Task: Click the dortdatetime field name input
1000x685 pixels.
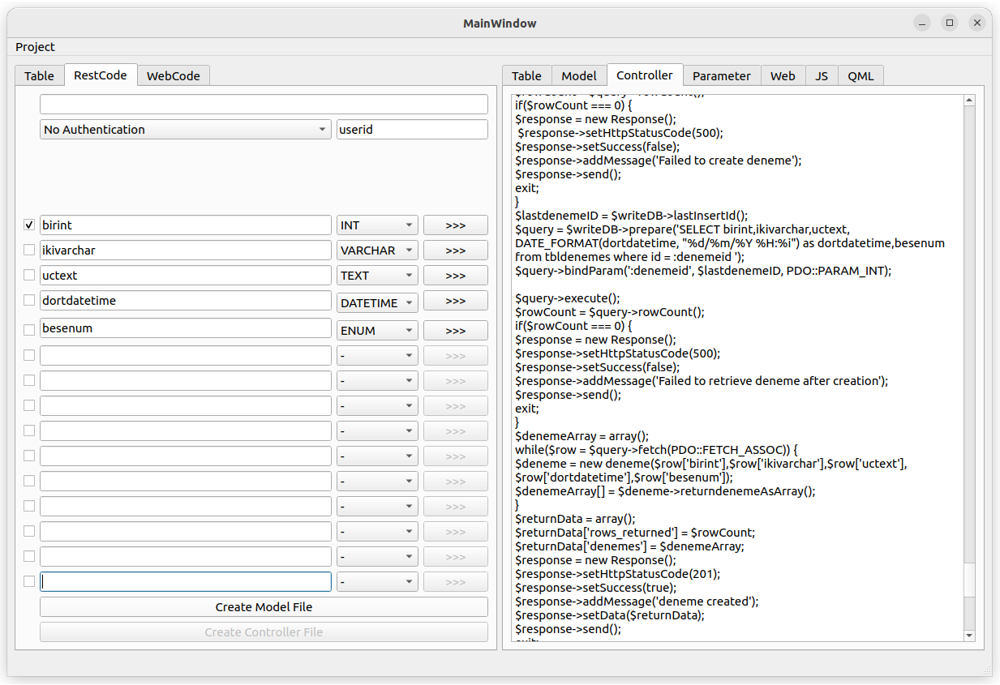Action: [x=186, y=300]
